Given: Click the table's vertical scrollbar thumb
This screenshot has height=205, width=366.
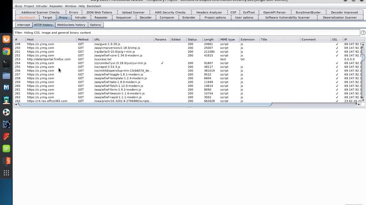Looking at the screenshot, I should (x=363, y=58).
